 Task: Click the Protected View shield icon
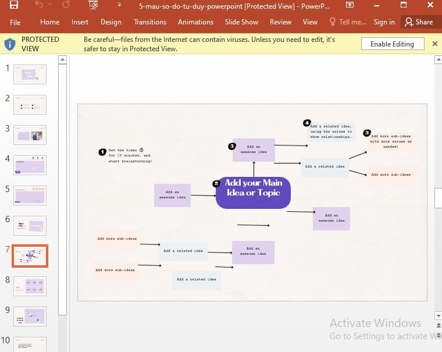pos(10,44)
